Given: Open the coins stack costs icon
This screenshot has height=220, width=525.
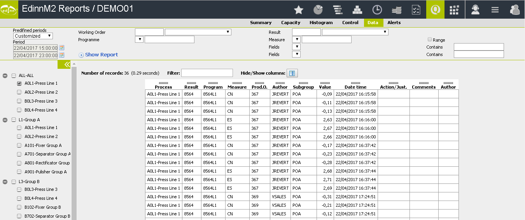Looking at the screenshot, I should point(396,10).
